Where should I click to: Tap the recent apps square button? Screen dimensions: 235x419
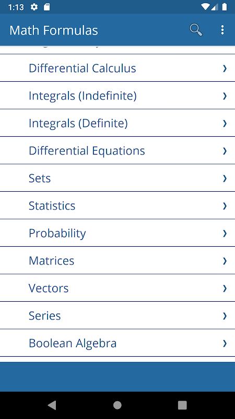[x=182, y=405]
